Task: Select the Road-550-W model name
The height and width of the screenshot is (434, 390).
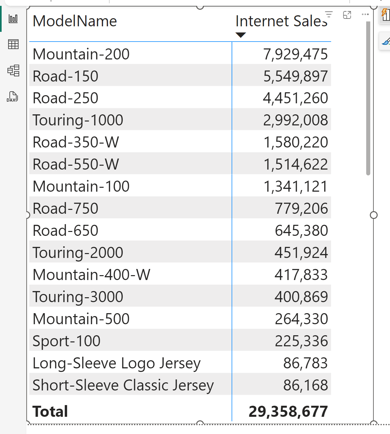Action: (76, 165)
